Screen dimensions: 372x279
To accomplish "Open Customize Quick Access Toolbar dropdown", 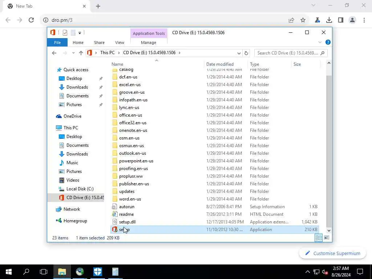I will 80,33.
